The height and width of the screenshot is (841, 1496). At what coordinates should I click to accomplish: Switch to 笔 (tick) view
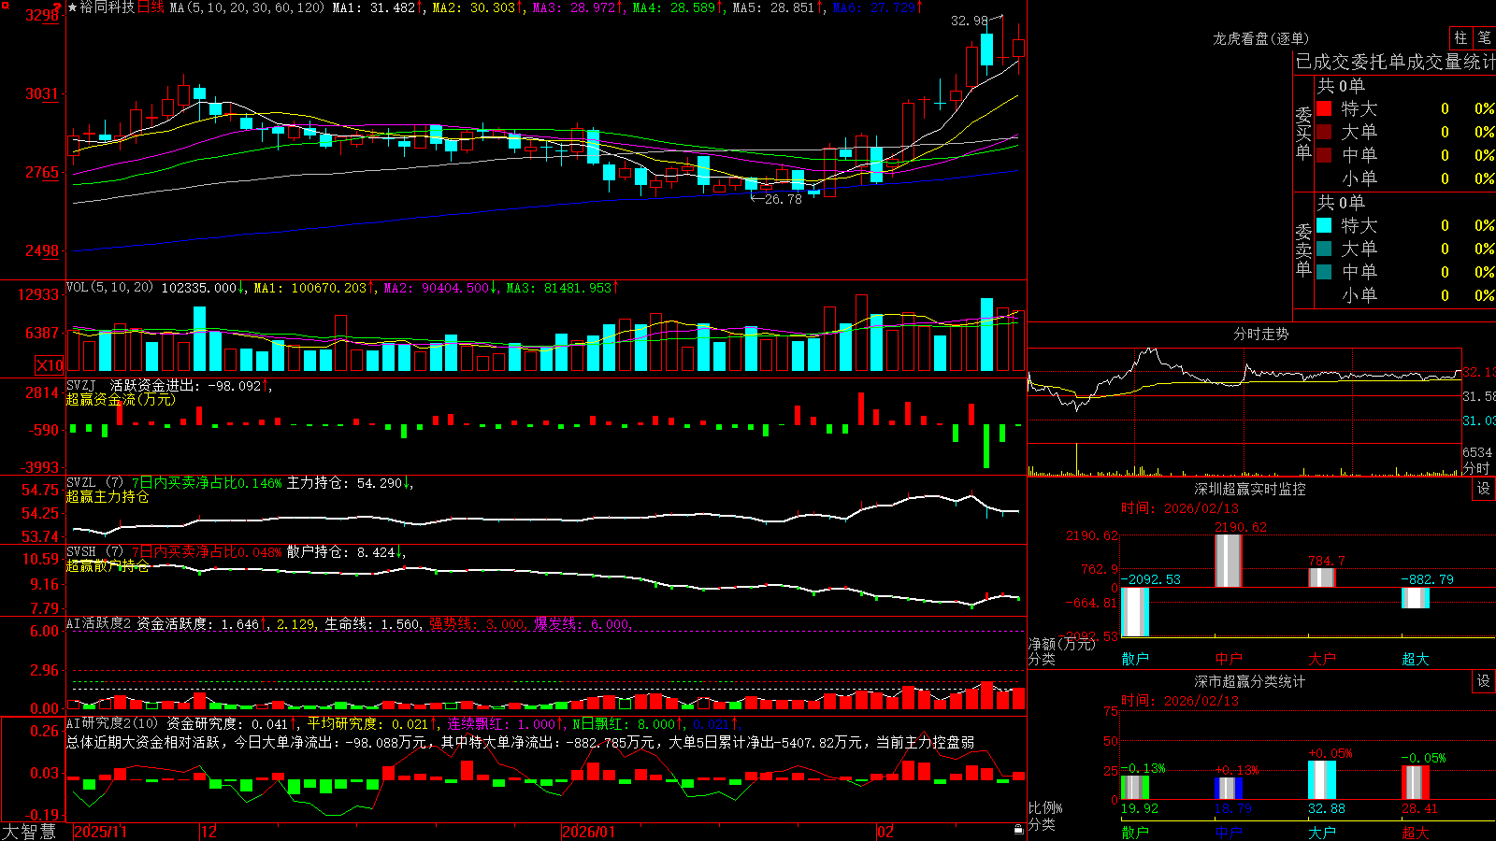tap(1484, 37)
